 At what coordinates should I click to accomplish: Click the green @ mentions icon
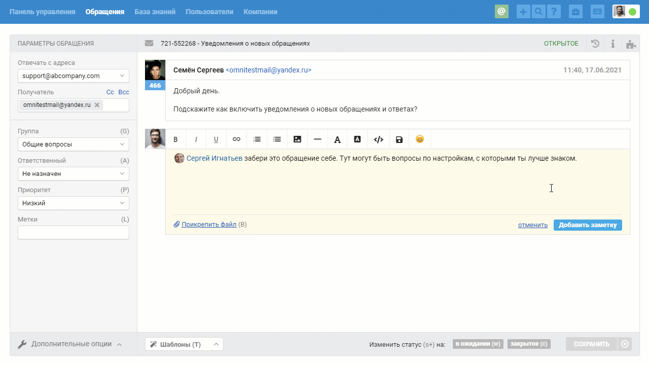click(501, 12)
